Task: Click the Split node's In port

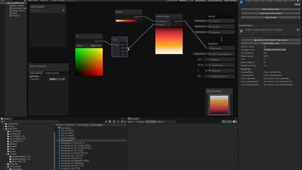Action: tap(114, 44)
